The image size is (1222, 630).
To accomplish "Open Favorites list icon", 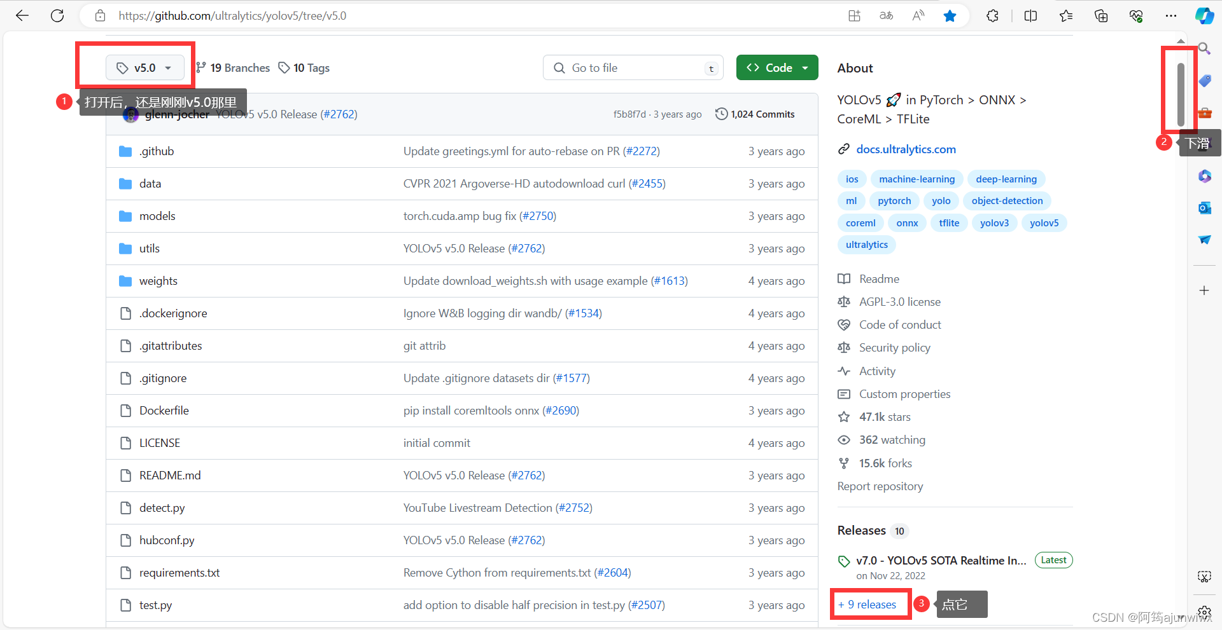I will pyautogui.click(x=1066, y=16).
